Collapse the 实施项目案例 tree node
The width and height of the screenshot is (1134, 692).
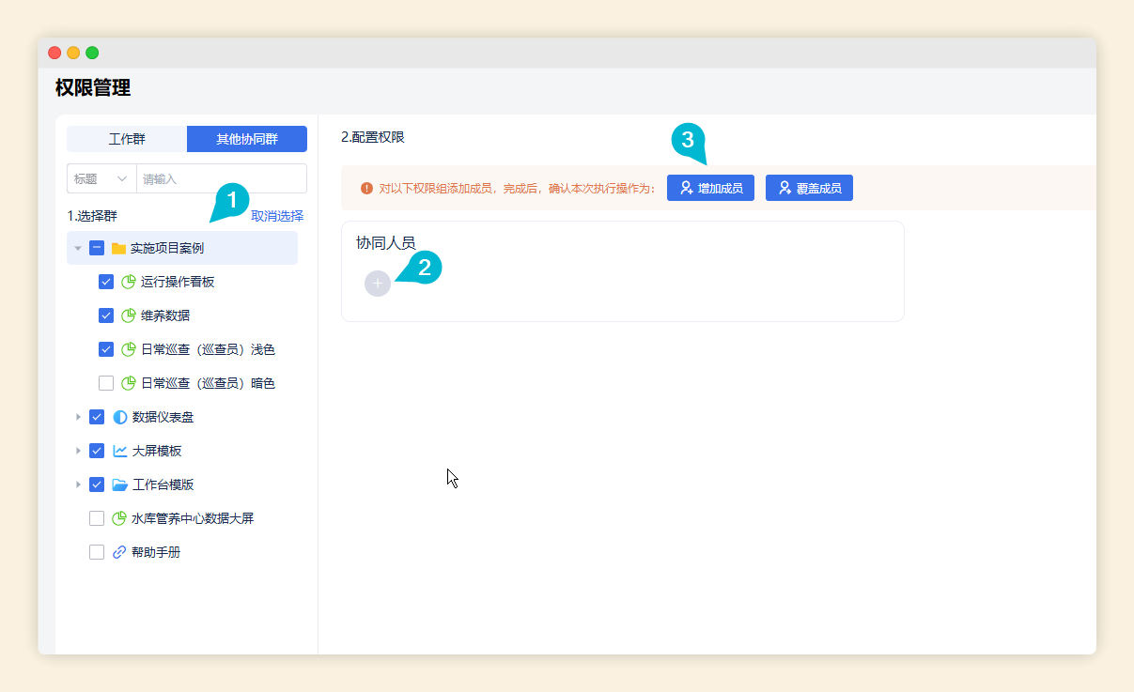click(78, 249)
